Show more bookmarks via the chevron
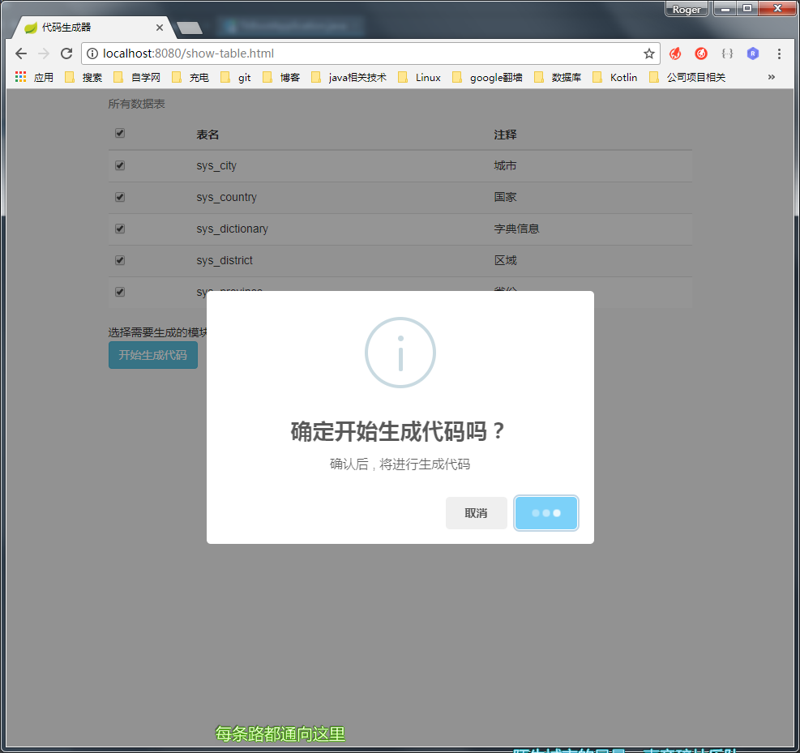800x753 pixels. pyautogui.click(x=771, y=77)
